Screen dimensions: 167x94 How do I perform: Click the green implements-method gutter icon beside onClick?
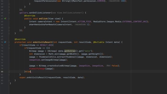coord(5,19)
